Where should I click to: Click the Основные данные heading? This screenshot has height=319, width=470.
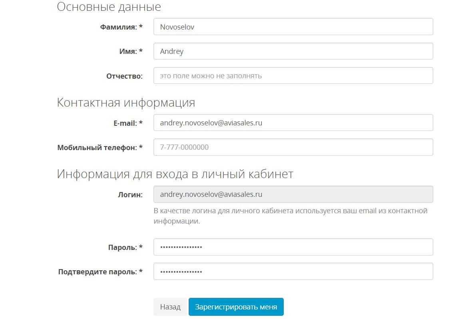pos(109,7)
